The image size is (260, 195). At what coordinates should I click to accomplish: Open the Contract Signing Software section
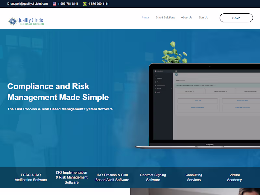[x=153, y=177]
